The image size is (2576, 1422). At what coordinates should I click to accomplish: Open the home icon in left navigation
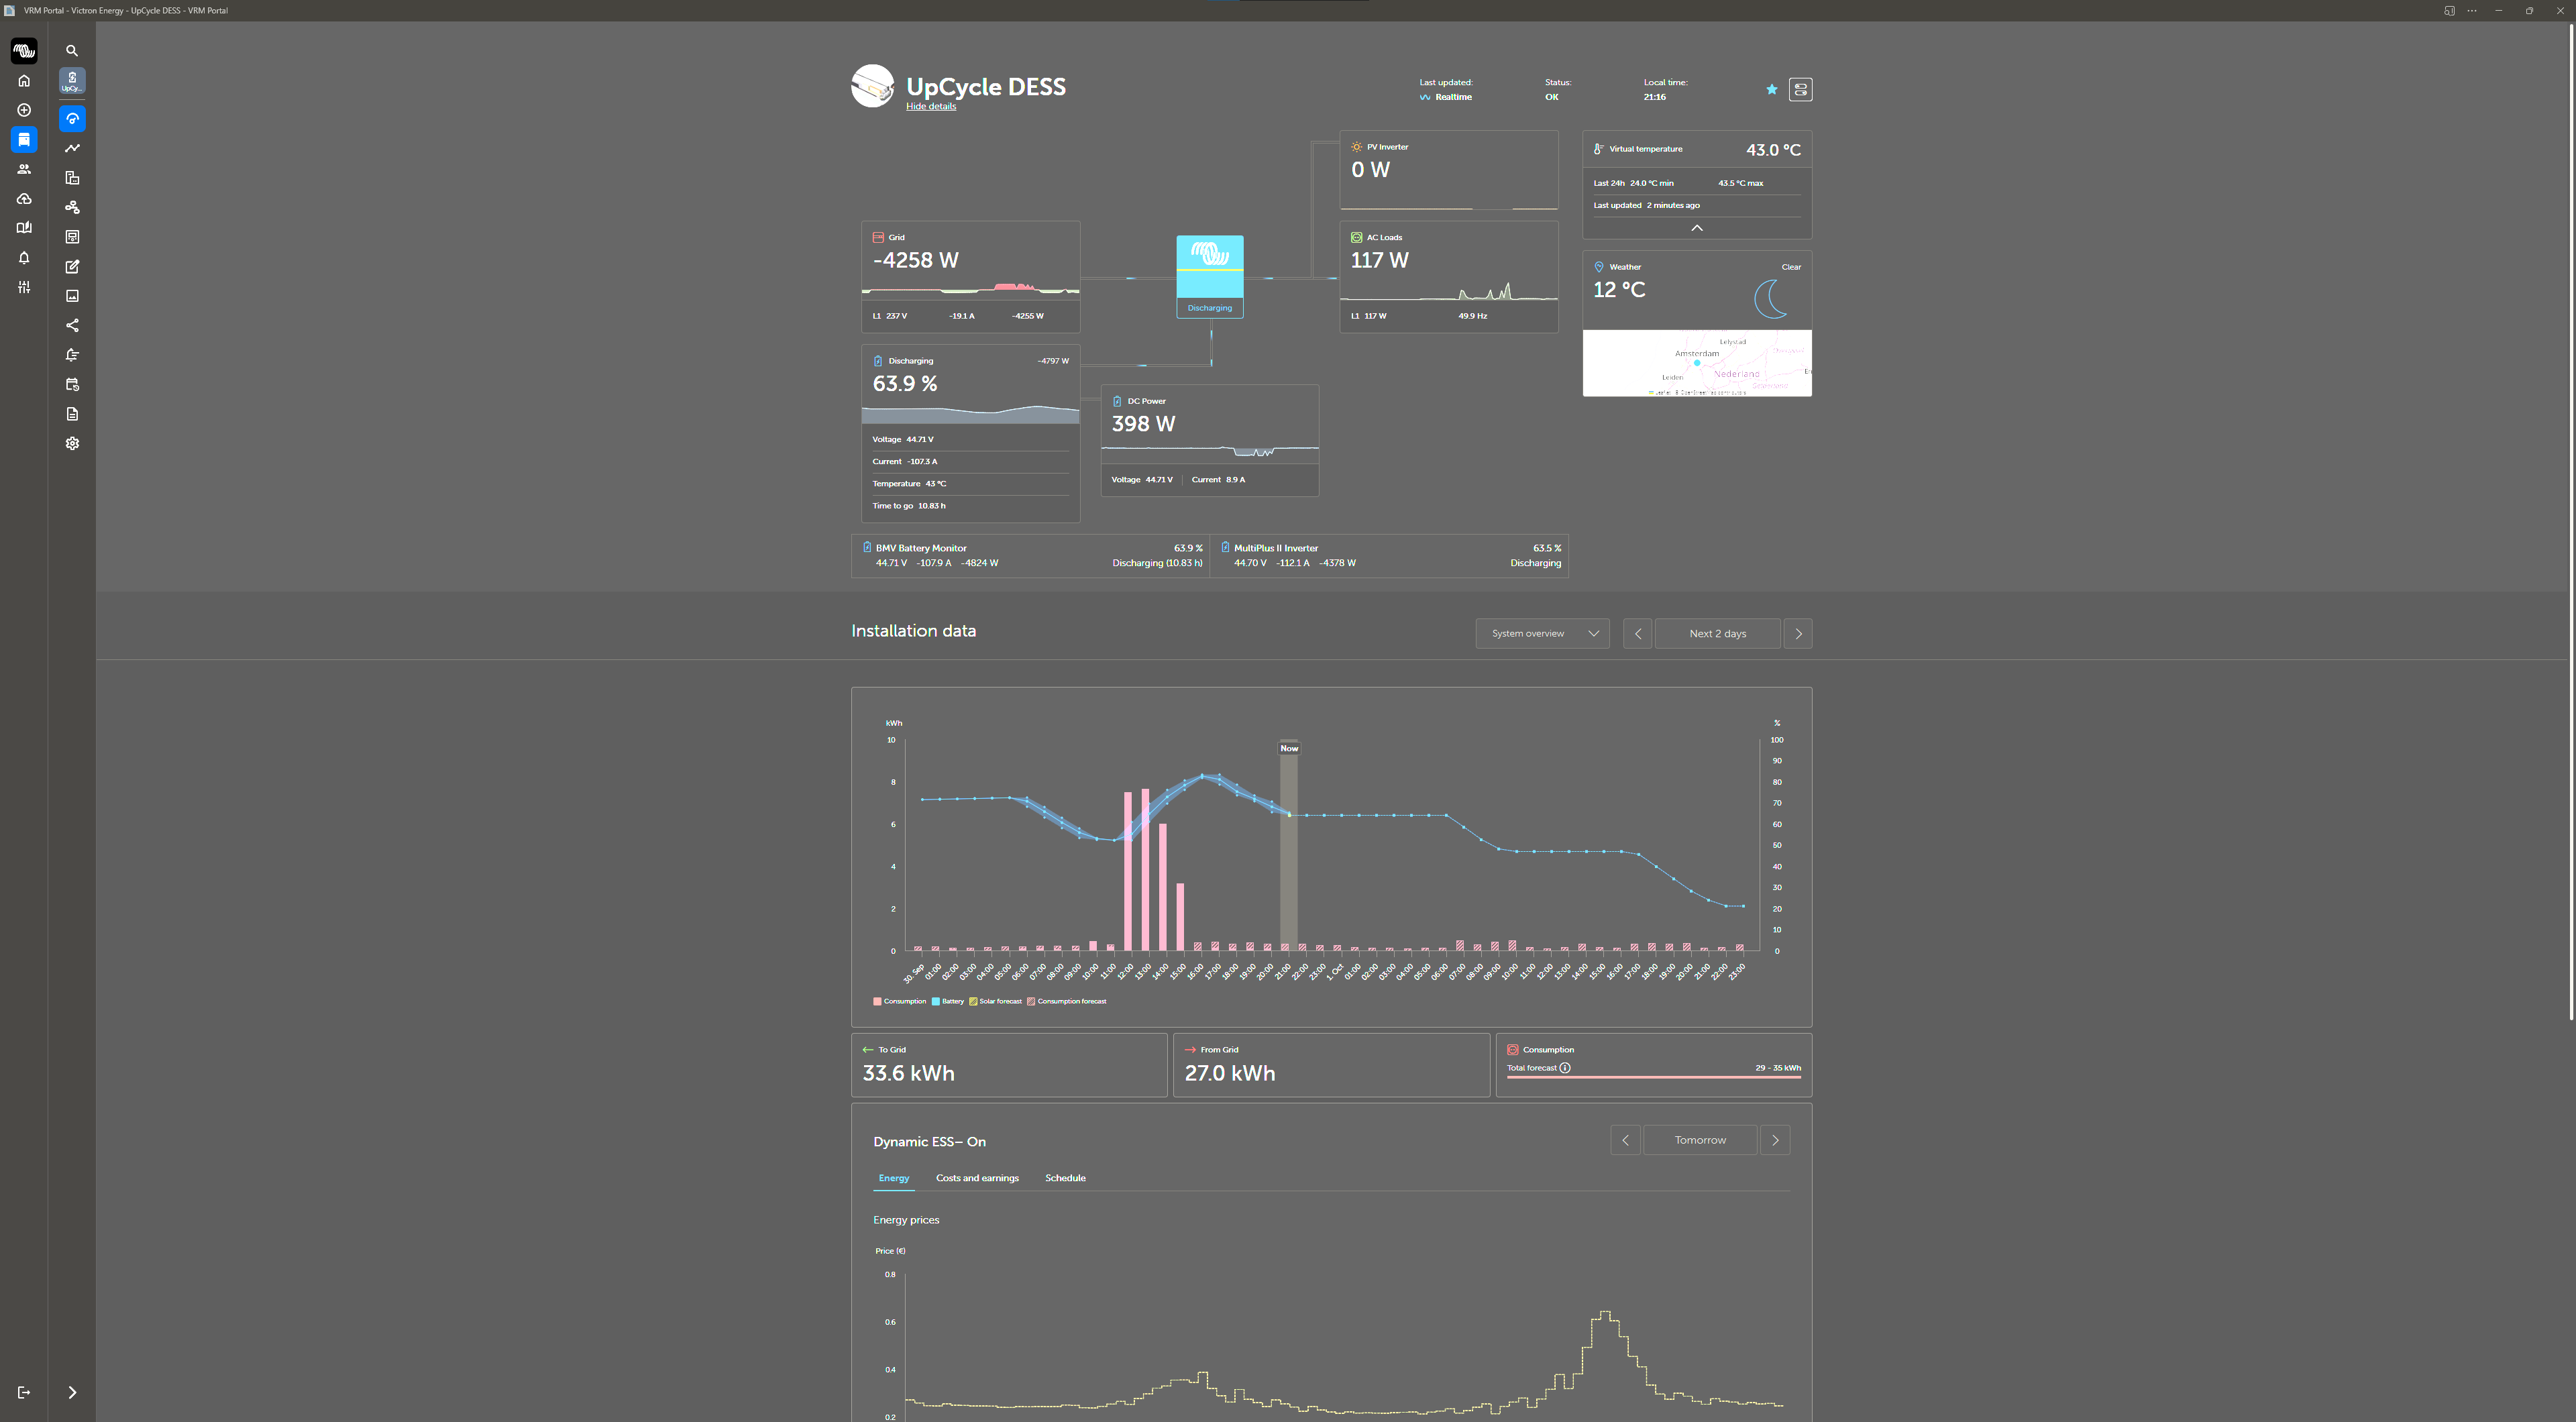(x=24, y=81)
